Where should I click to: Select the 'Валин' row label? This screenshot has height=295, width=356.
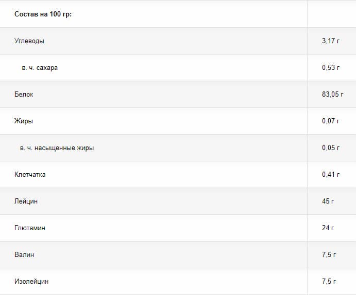pyautogui.click(x=24, y=255)
